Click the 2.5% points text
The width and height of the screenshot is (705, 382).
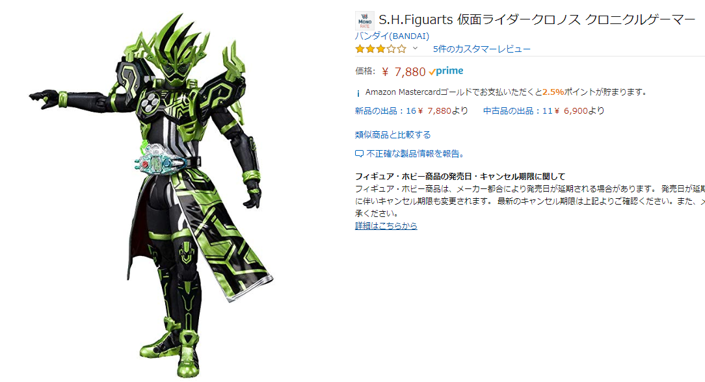pyautogui.click(x=553, y=92)
